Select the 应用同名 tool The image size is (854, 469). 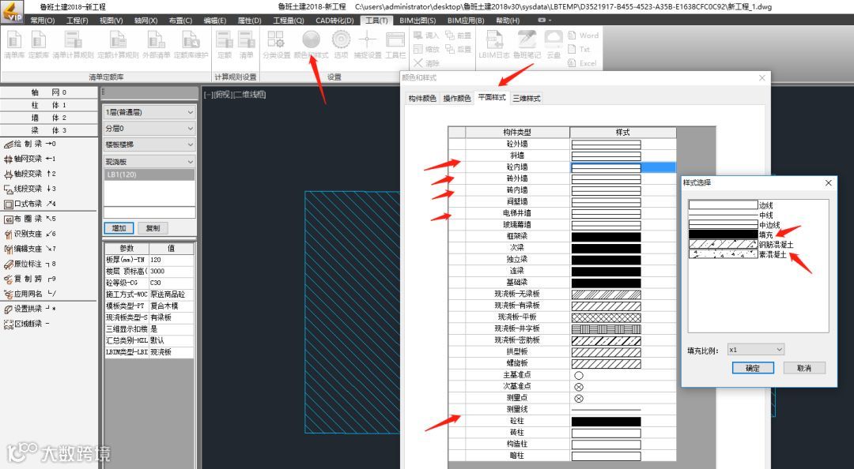pos(29,294)
